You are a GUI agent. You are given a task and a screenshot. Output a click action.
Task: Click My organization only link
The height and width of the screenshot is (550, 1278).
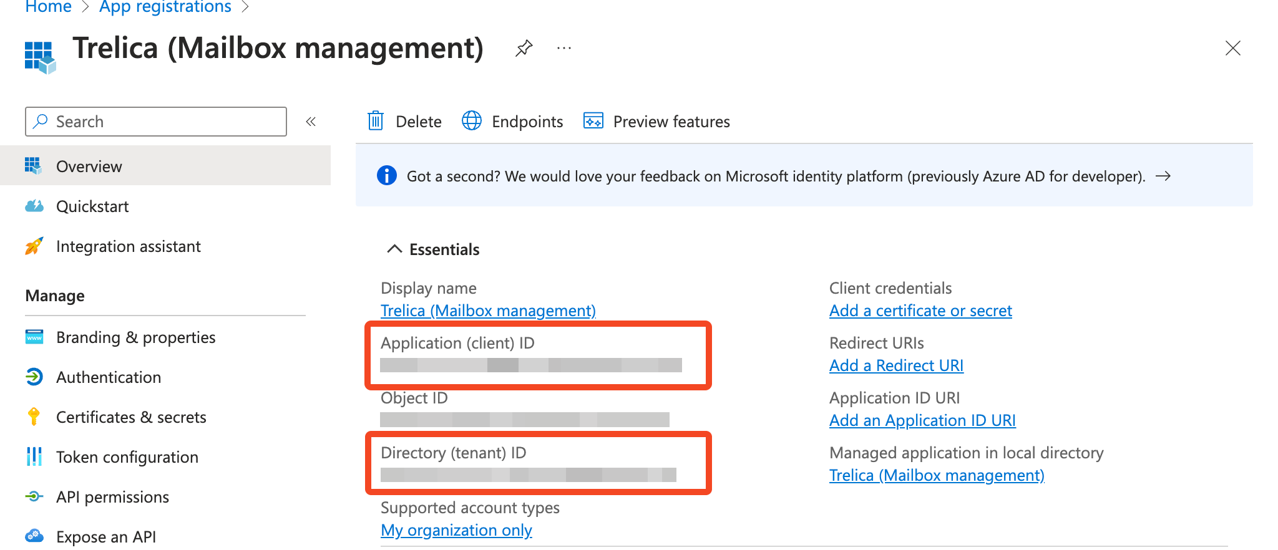456,530
